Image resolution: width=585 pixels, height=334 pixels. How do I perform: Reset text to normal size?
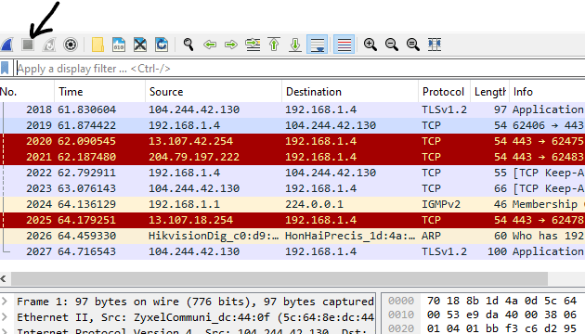pos(412,45)
